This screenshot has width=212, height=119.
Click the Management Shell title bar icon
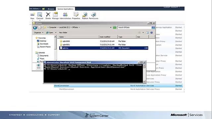[45, 62]
